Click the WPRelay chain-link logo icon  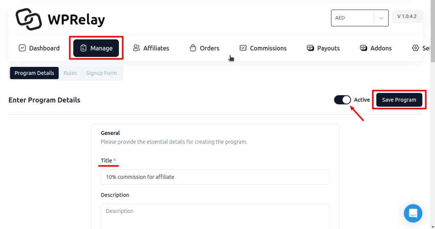tap(28, 19)
